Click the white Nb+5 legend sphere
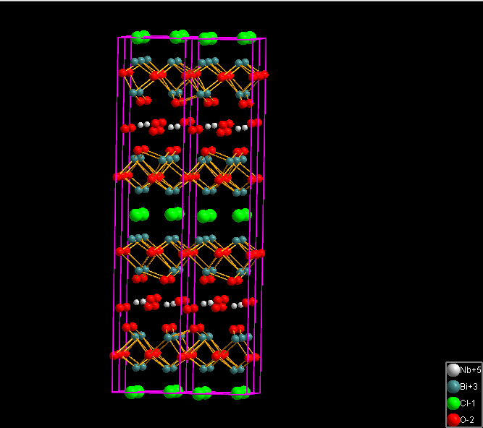Image resolution: width=483 pixels, height=428 pixels. click(453, 370)
